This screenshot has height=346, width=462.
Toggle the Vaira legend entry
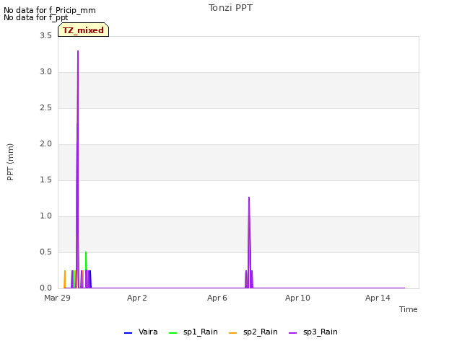pos(141,332)
